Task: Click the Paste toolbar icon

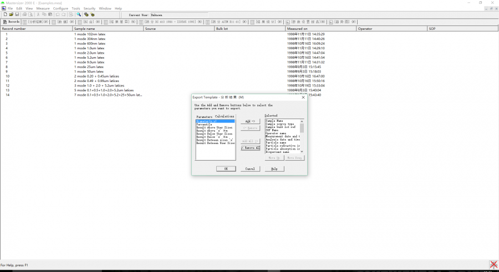Action: click(50, 14)
